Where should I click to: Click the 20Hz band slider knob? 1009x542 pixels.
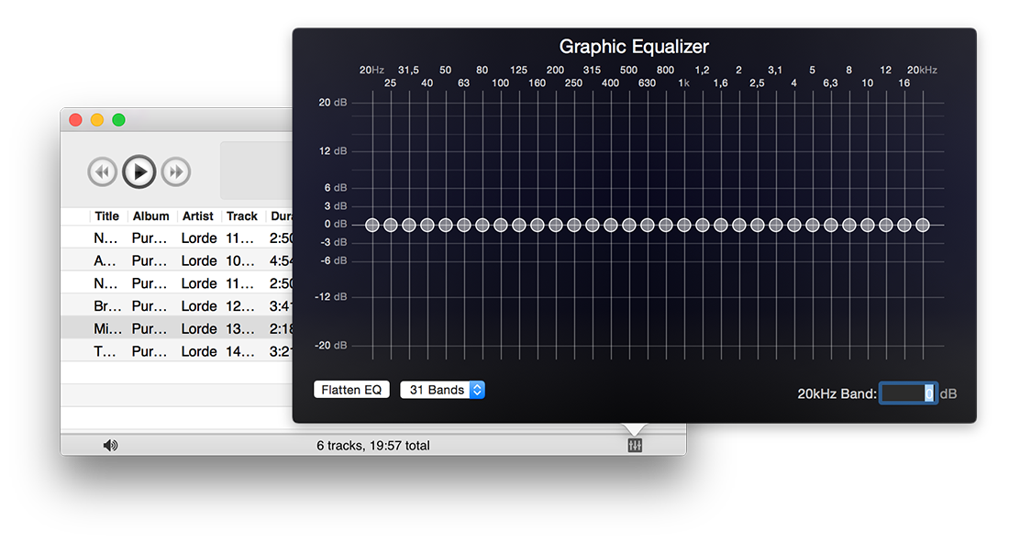pyautogui.click(x=371, y=225)
